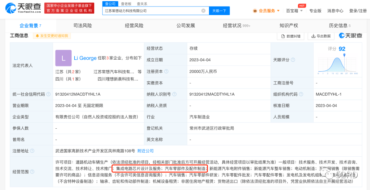Click 常州市武进区行政审批局 registration authority

click(x=212, y=128)
